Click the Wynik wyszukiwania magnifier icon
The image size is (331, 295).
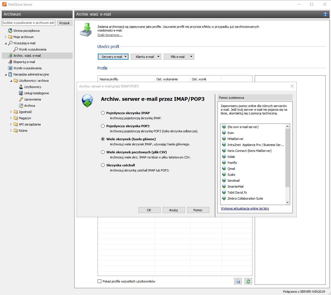(15, 49)
